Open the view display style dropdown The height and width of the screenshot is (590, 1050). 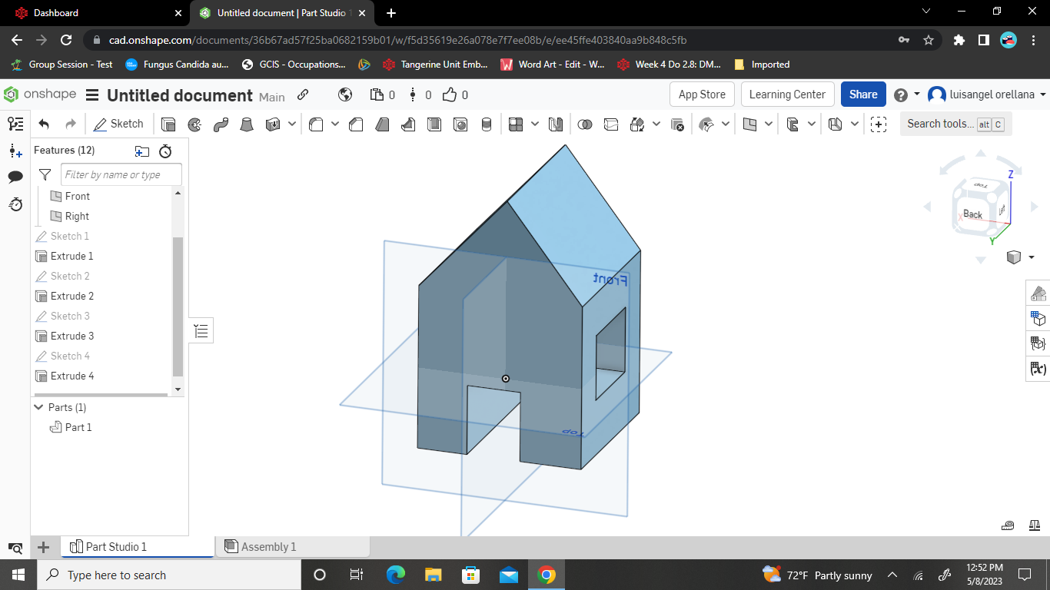[x=1031, y=257]
